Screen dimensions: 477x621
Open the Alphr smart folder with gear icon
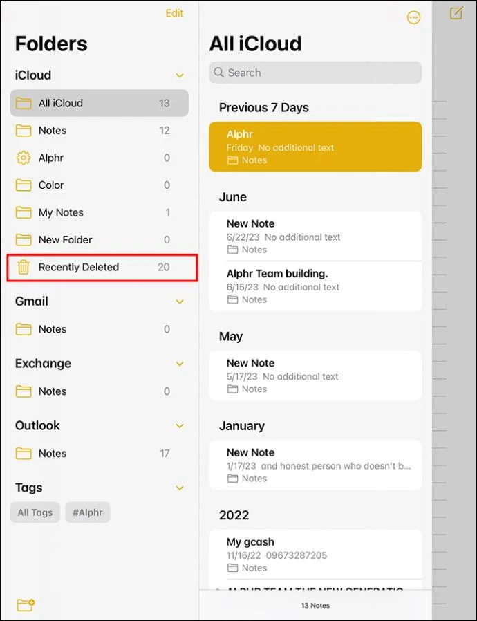point(99,158)
